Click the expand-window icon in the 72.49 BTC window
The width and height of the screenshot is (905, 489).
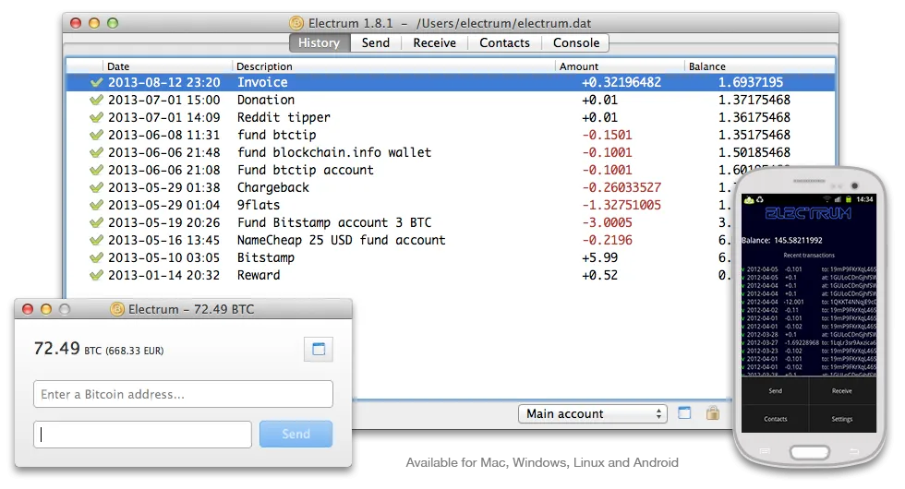click(319, 349)
